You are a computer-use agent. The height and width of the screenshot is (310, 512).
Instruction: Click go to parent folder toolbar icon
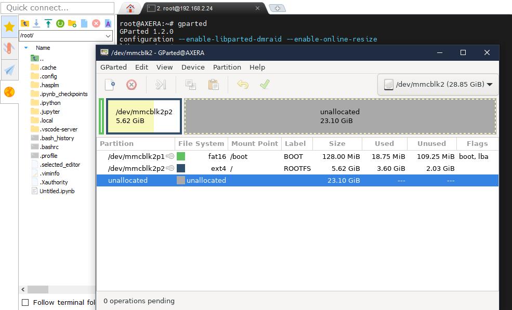[x=25, y=23]
